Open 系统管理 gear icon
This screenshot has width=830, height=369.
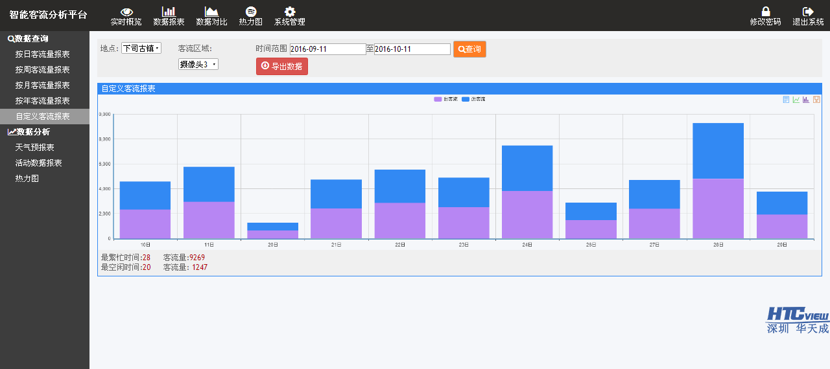290,12
